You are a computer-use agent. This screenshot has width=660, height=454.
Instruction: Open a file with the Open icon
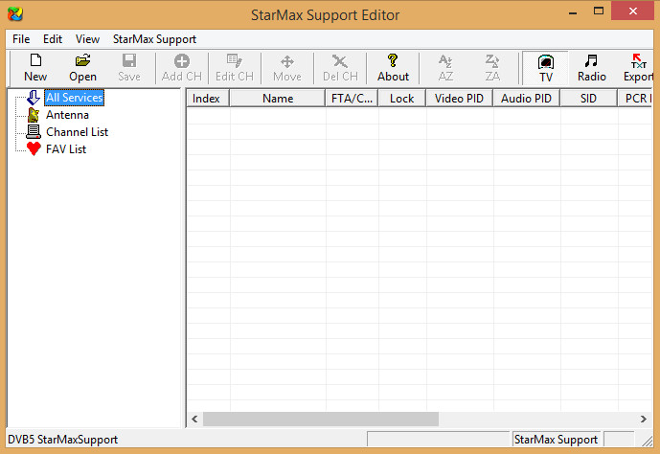(x=83, y=61)
